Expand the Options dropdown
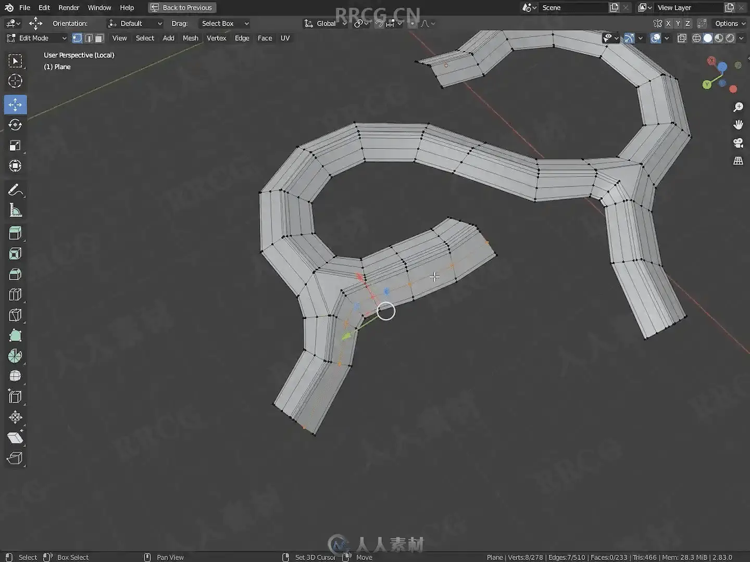This screenshot has height=562, width=750. 729,23
